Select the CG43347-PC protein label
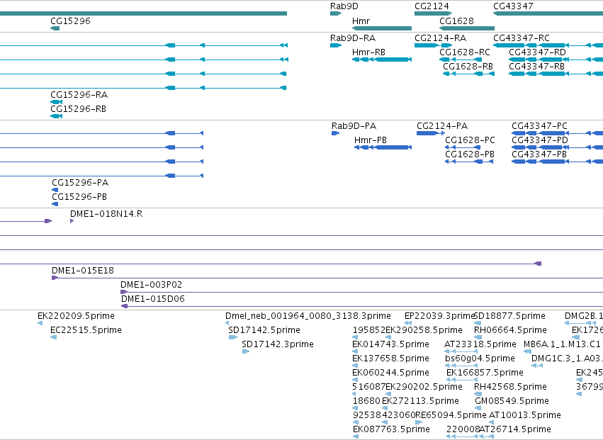Screen dimensions: 603x440 [x=539, y=126]
